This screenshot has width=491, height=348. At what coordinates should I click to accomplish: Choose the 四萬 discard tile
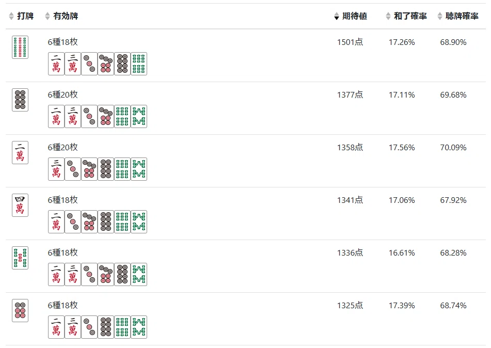coord(20,205)
